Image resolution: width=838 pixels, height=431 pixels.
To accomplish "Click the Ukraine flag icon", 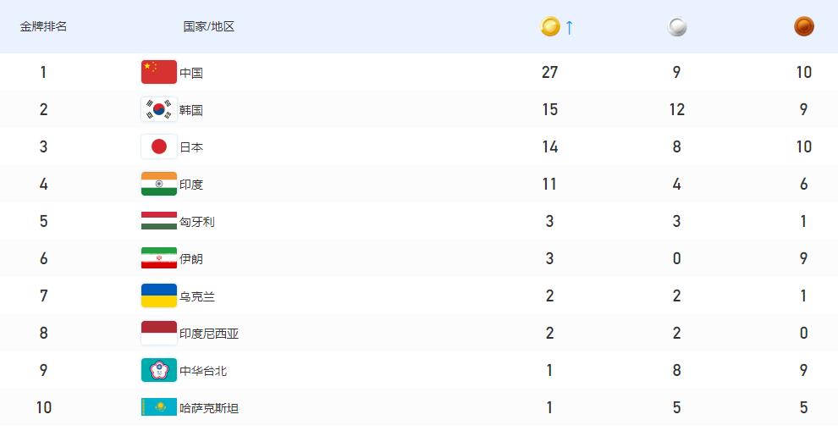I will [x=159, y=296].
